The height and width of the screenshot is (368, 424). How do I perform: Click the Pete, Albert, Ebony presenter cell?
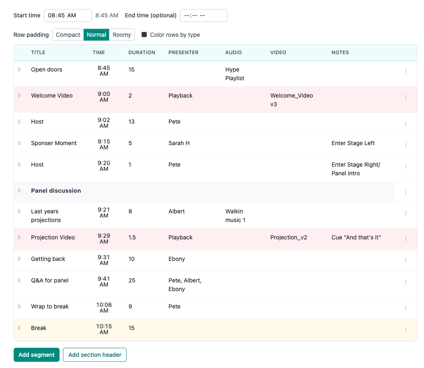[x=185, y=285]
